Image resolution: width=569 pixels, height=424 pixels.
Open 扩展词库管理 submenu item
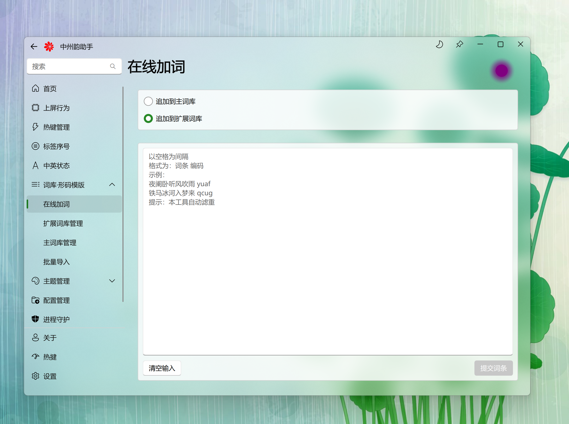click(63, 224)
